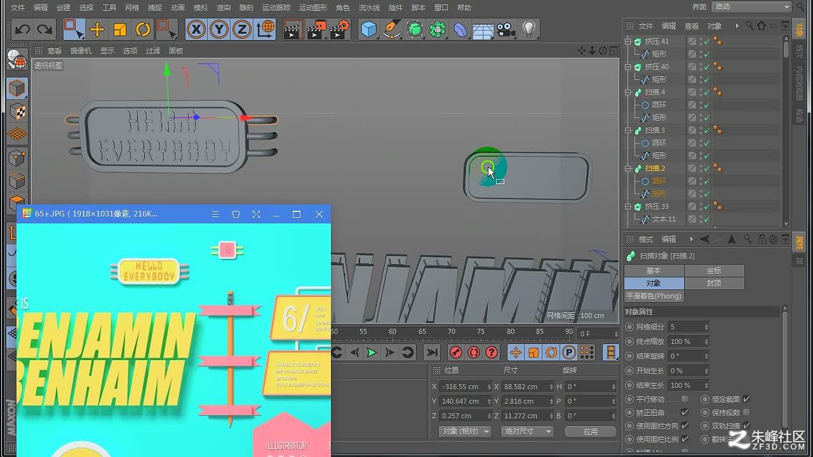Open the viewport 摄像机 menu
813x457 pixels.
tap(81, 51)
